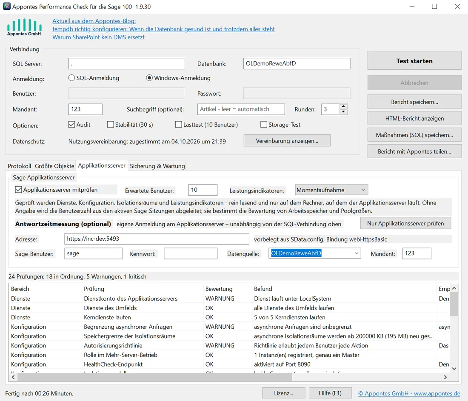Select row Dienste des Umfelds

click(x=230, y=308)
